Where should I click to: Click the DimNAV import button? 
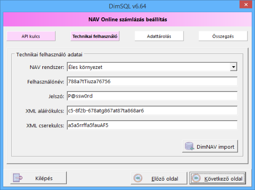click(x=210, y=146)
